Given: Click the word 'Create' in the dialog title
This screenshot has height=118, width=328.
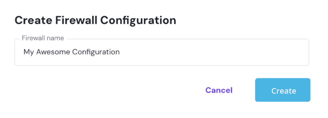Looking at the screenshot, I should pyautogui.click(x=33, y=20).
